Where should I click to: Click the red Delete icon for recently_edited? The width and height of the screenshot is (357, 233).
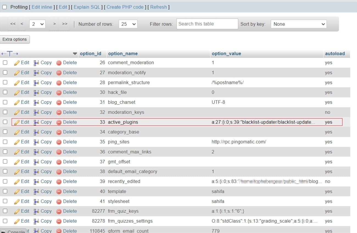[x=59, y=182]
